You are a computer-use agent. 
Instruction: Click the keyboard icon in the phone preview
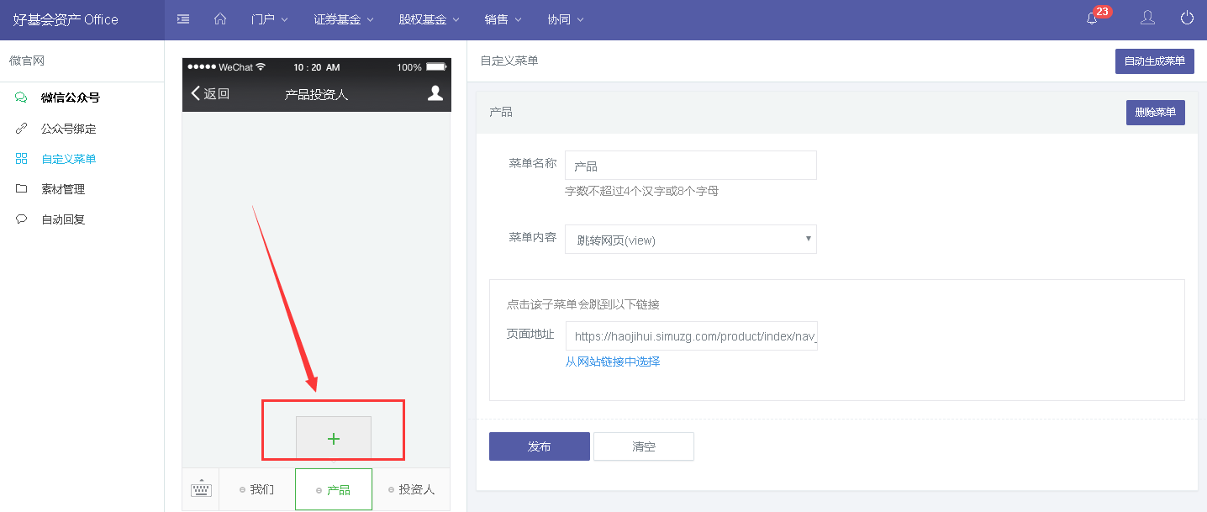[200, 488]
